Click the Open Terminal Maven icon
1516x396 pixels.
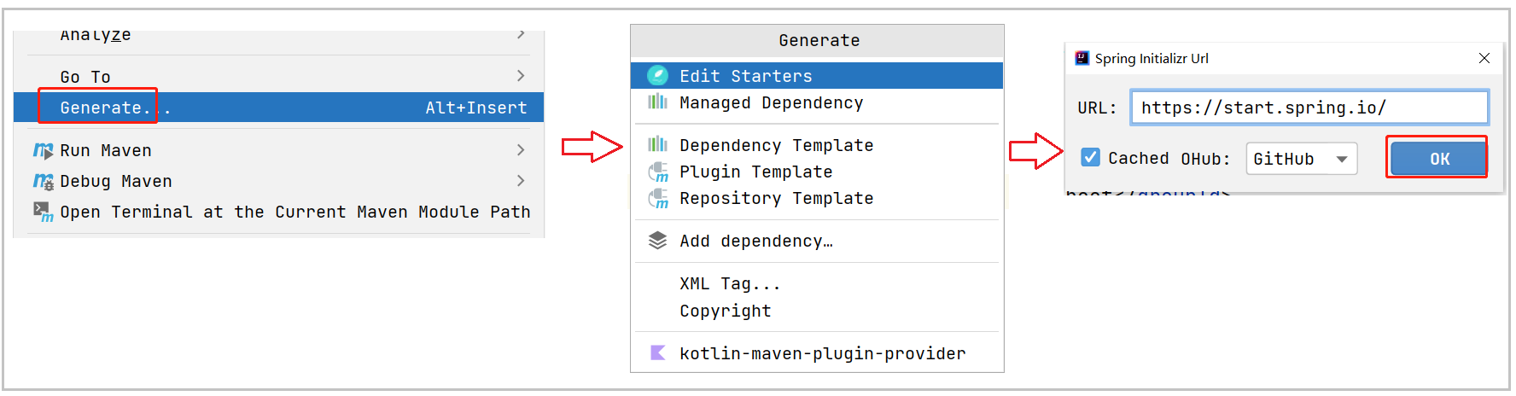[x=43, y=212]
